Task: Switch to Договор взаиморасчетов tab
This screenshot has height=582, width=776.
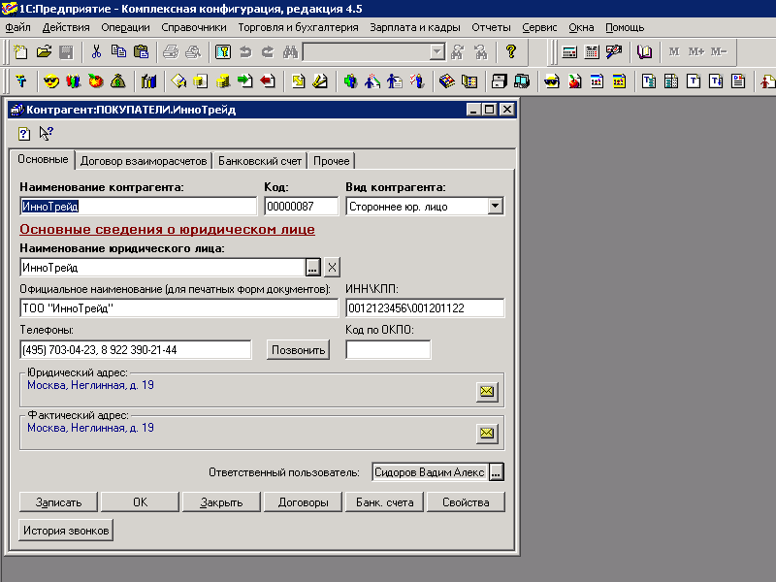Action: (x=144, y=161)
